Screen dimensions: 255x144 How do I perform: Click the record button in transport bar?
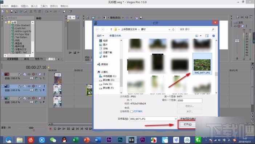[x=50, y=129]
